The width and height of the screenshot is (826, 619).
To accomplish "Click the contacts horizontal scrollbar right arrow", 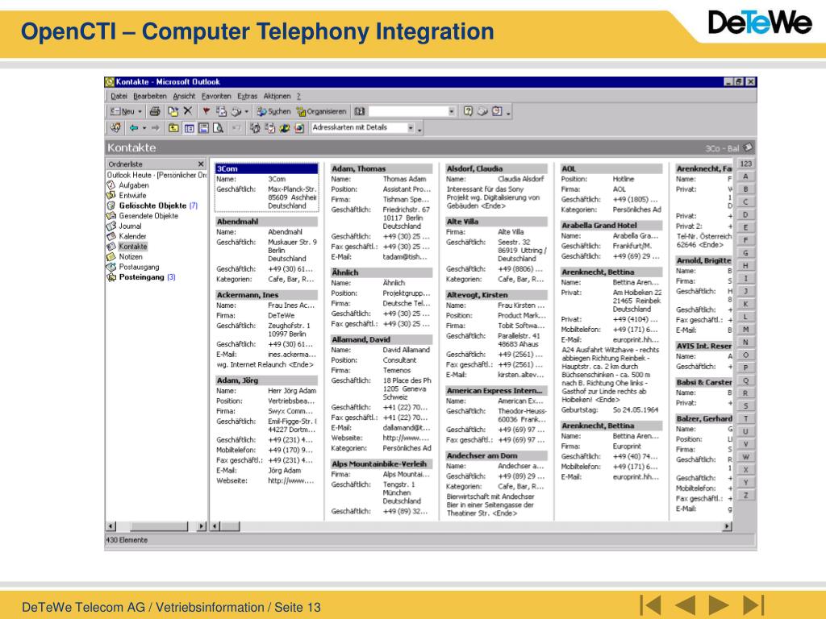I will [x=727, y=526].
